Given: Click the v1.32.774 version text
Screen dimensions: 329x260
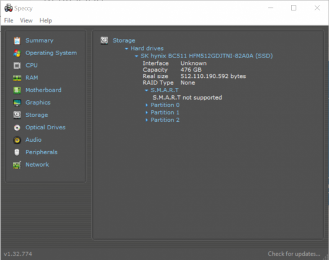Looking at the screenshot, I should click(18, 254).
